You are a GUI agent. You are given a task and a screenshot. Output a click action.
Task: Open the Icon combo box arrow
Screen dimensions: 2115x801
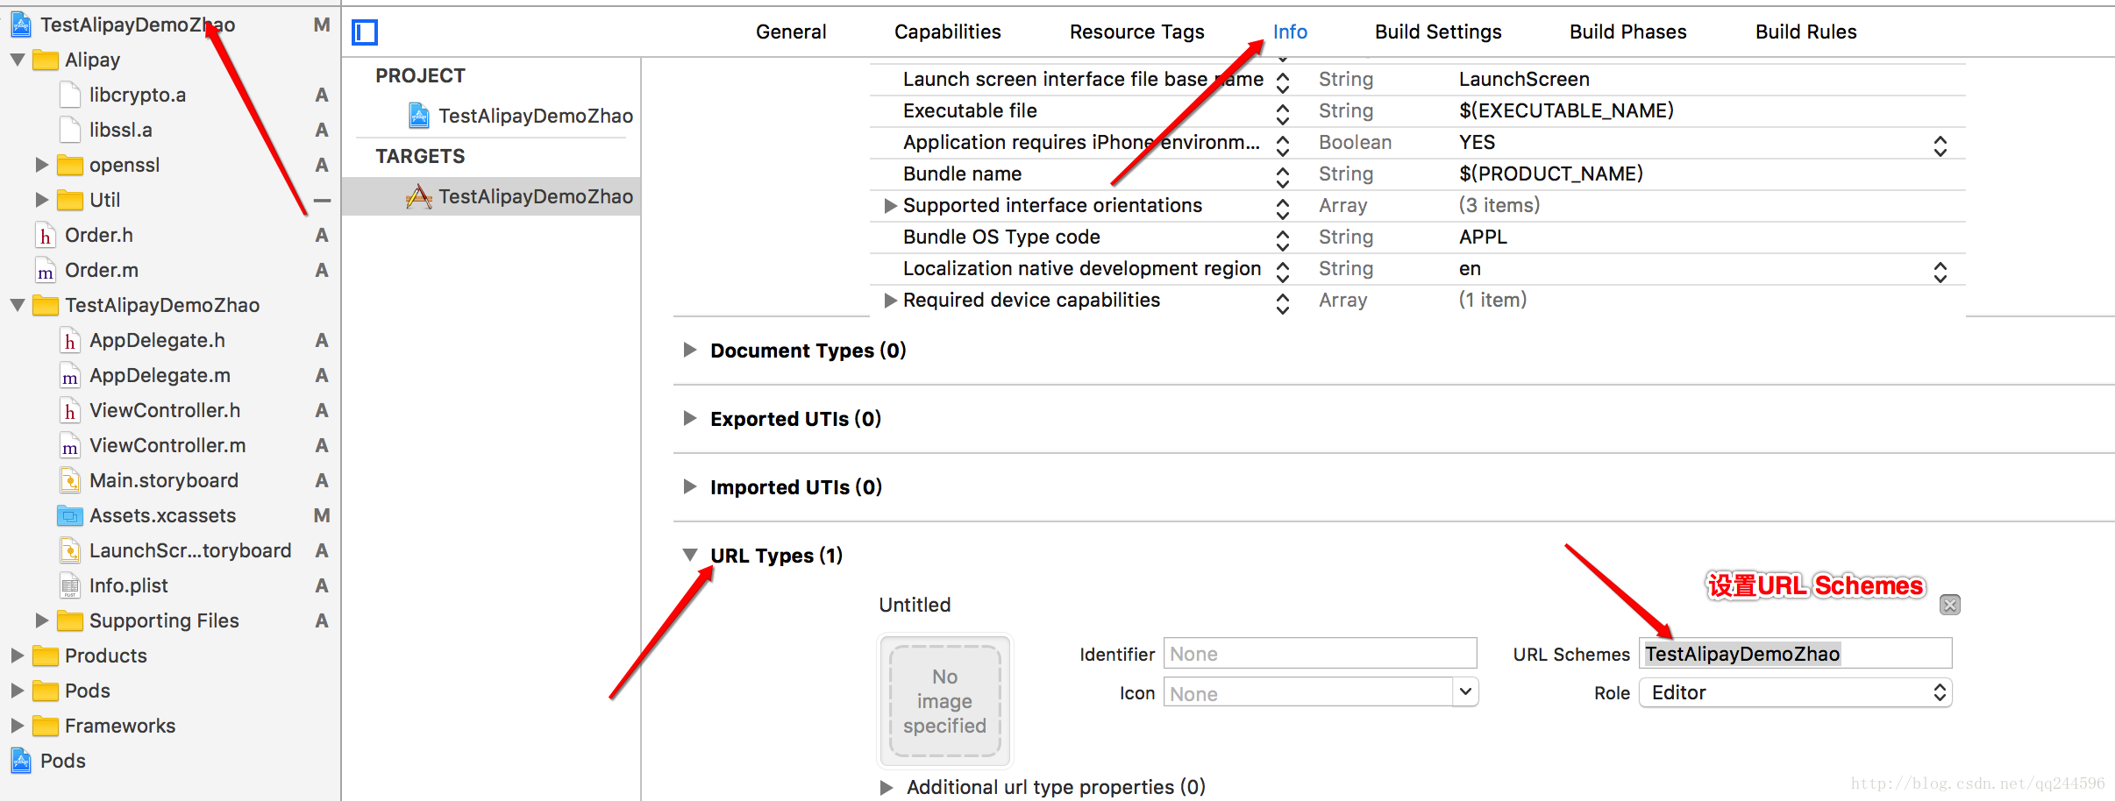pyautogui.click(x=1465, y=692)
